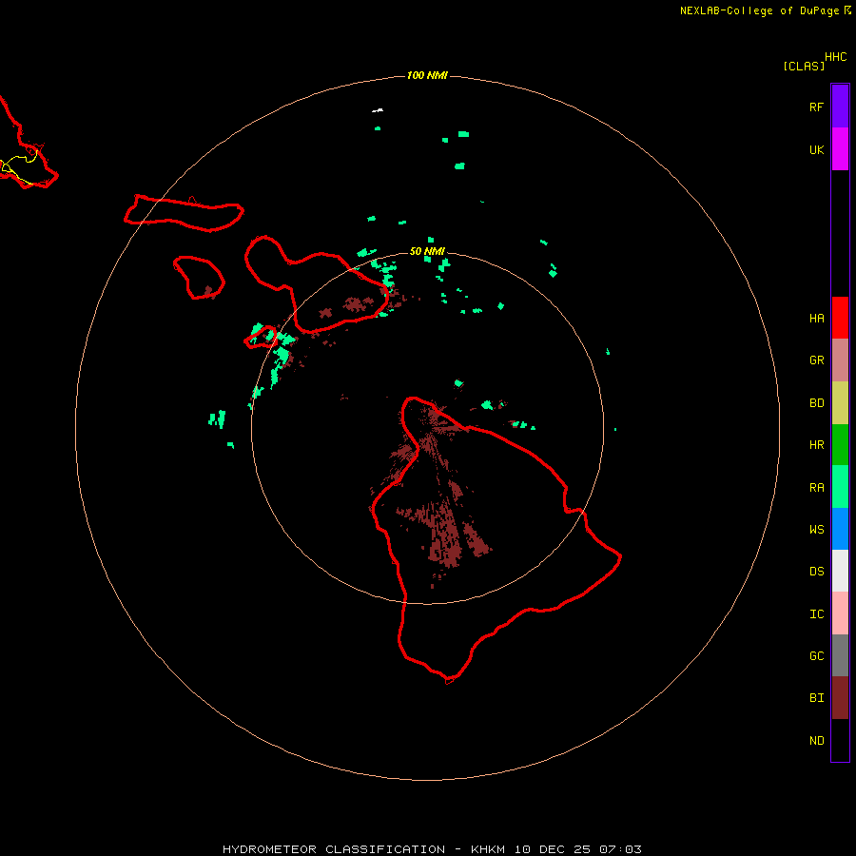Click the UK magenta legend swatch
Viewport: 856px width, 856px height.
pos(840,149)
